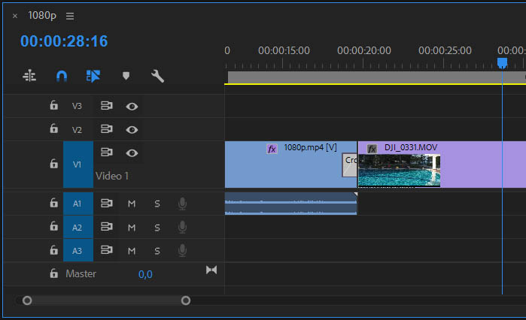Click the fx badge on 1080p.mp4 clip

[272, 149]
